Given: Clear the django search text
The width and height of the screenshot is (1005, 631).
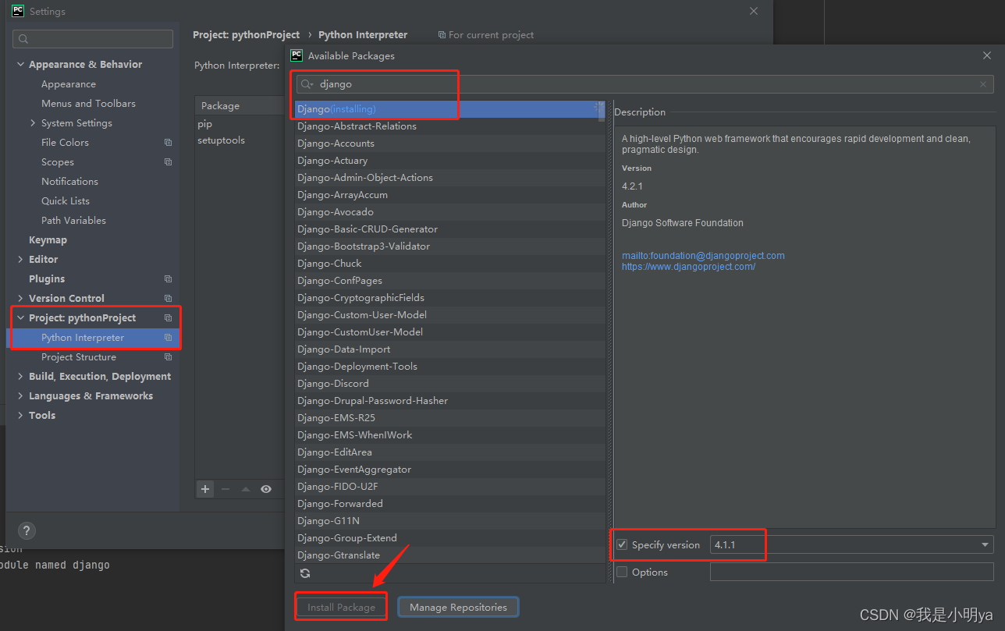Looking at the screenshot, I should 983,84.
